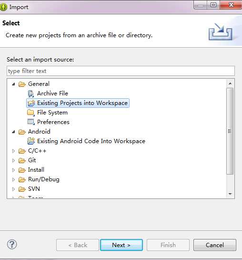The image size is (242, 260).
Task: Collapse the Android category
Action: click(13, 132)
